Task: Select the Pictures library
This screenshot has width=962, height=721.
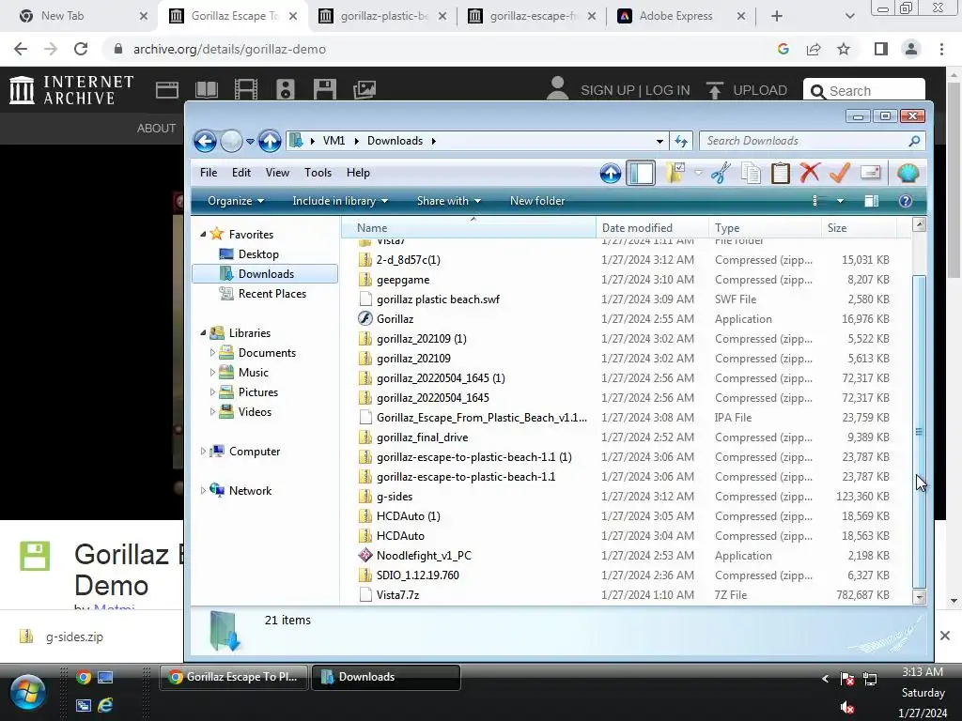Action: pos(257,391)
